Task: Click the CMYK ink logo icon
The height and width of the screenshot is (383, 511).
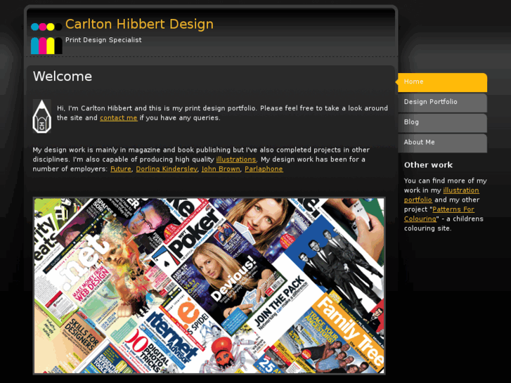Action: 46,38
